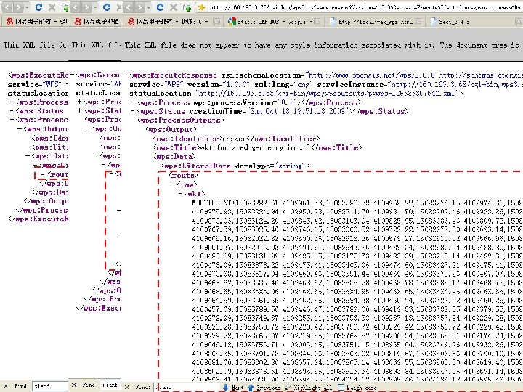This screenshot has height=392, width=523.
Task: Click Stop loading X in right-most toolbar
Action: (174, 7)
